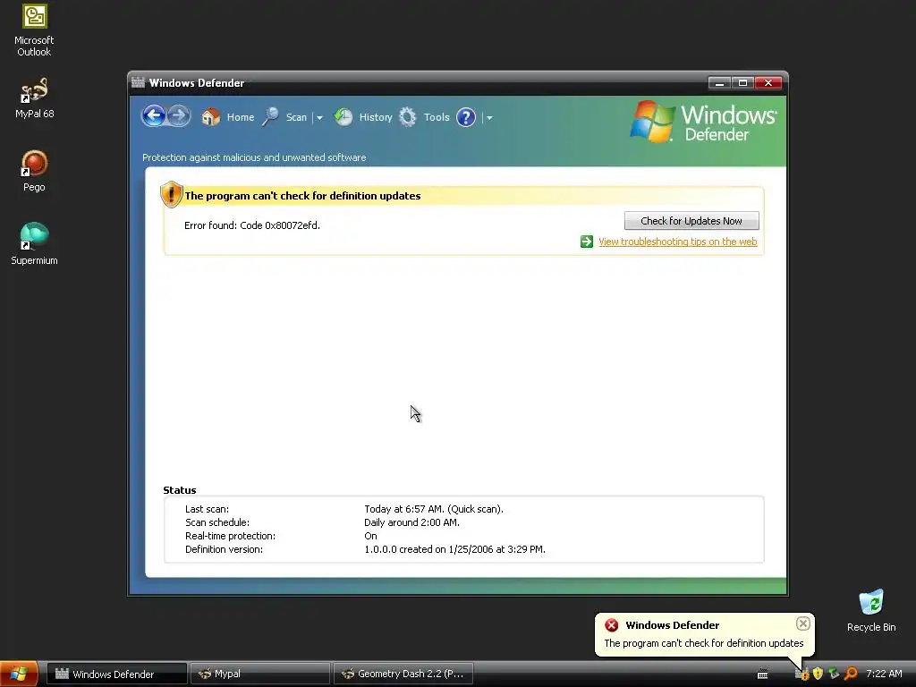916x687 pixels.
Task: Click the Check for Updates Now button
Action: pyautogui.click(x=691, y=221)
